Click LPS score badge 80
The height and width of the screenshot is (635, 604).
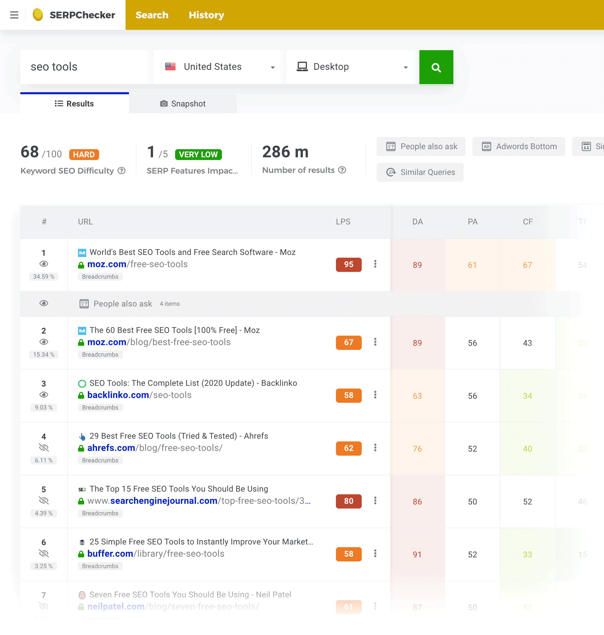[x=348, y=501]
